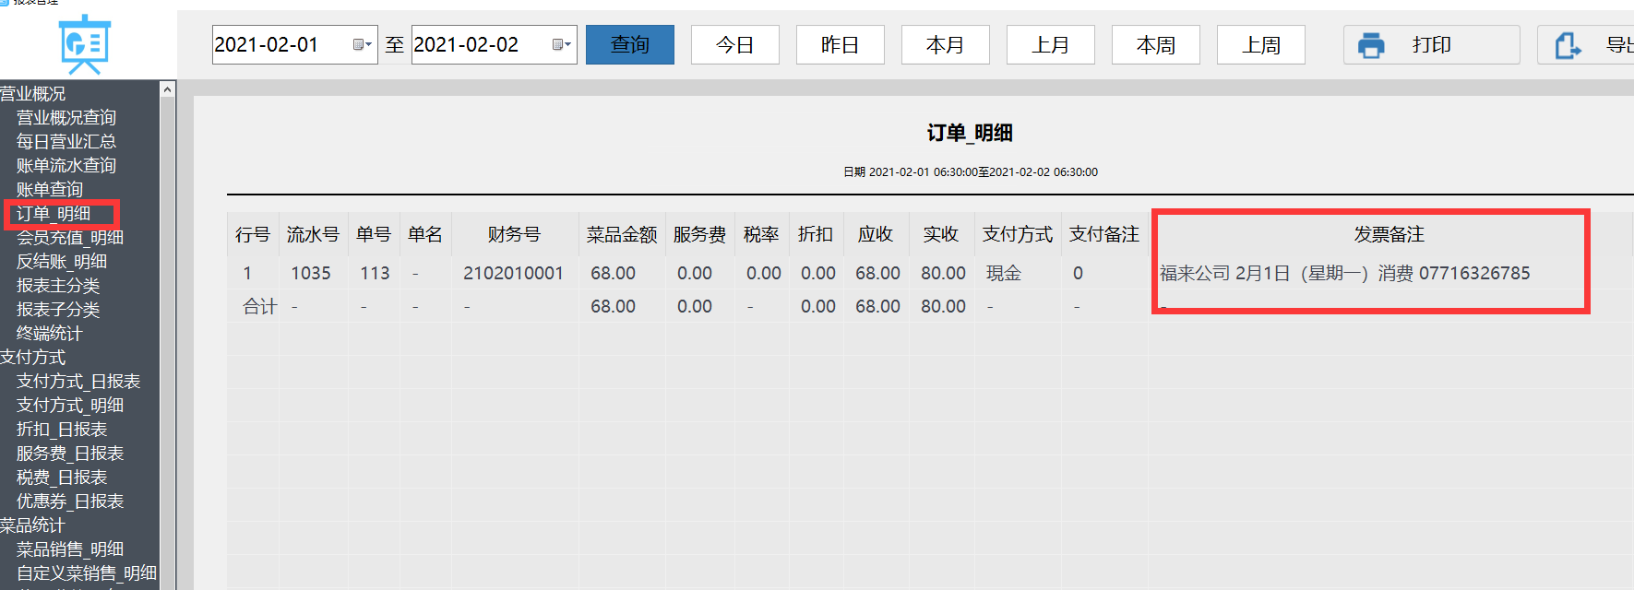1634x590 pixels.
Task: Click the 80.00 actual received cell in row 1
Action: pos(943,273)
